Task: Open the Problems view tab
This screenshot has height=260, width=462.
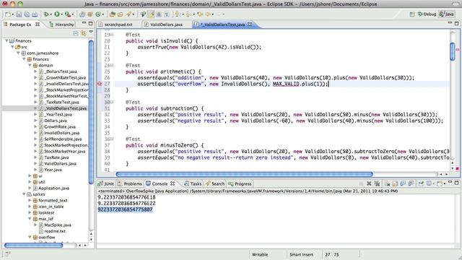Action: click(130, 183)
